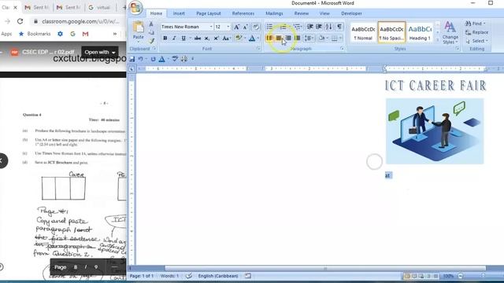504x283 pixels.
Task: Toggle Align Text Left
Action: click(269, 39)
